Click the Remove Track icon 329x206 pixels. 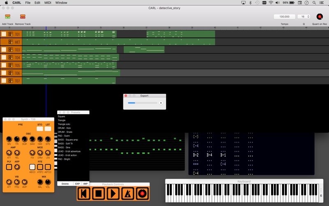point(23,16)
